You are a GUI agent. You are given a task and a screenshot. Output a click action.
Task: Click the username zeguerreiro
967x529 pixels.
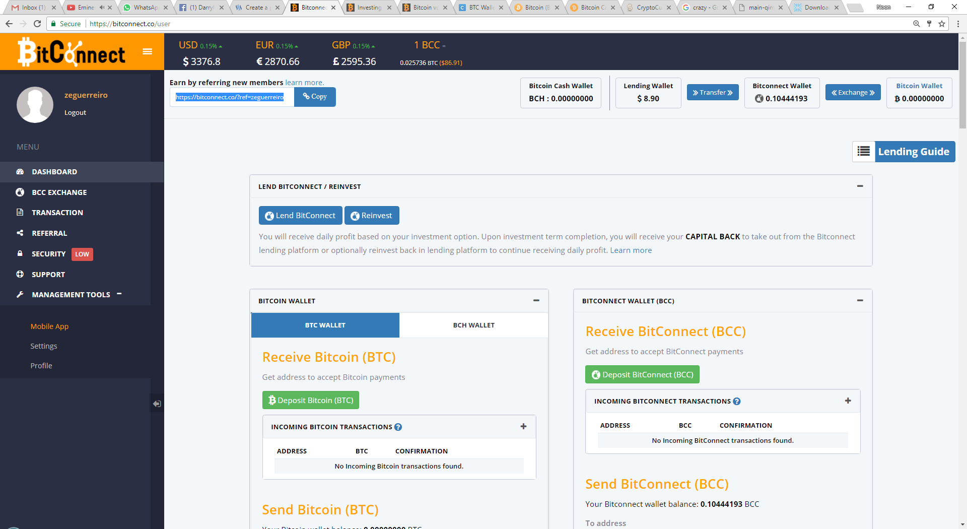point(86,95)
